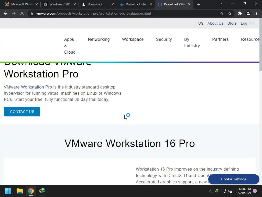Close the Downloads tab
Viewport: 262px width, 197px height.
[113, 4]
